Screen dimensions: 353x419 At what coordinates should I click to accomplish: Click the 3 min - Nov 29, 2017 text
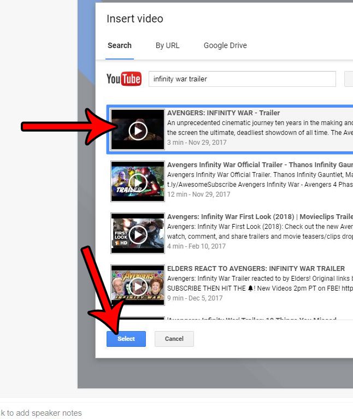pos(197,143)
